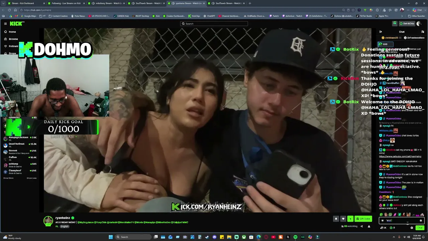Click the heart follow button
This screenshot has height=241, width=428.
tap(343, 219)
